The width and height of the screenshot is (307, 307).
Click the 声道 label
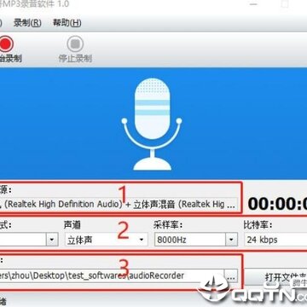(72, 225)
